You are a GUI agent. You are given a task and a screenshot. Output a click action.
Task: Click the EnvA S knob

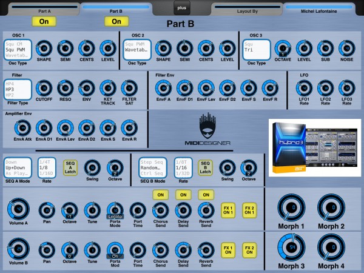tap(108, 128)
